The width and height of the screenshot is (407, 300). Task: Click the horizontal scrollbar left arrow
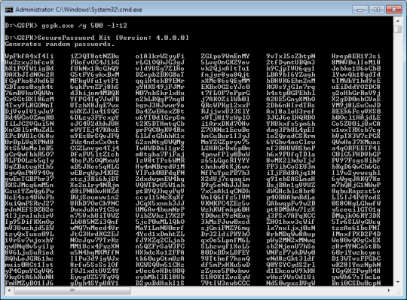pos(9,290)
